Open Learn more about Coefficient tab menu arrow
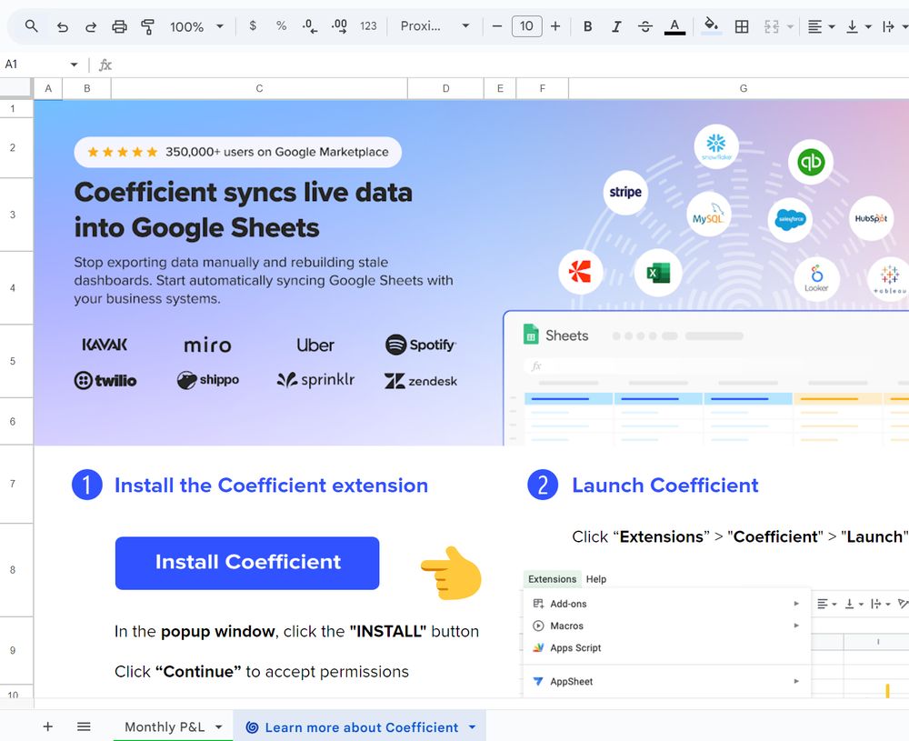The height and width of the screenshot is (741, 909). 472,727
